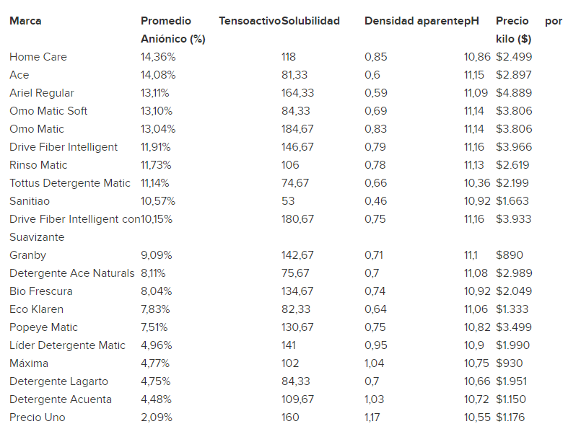Select the Rinso Matic brand cell
This screenshot has width=568, height=447.
coord(38,165)
